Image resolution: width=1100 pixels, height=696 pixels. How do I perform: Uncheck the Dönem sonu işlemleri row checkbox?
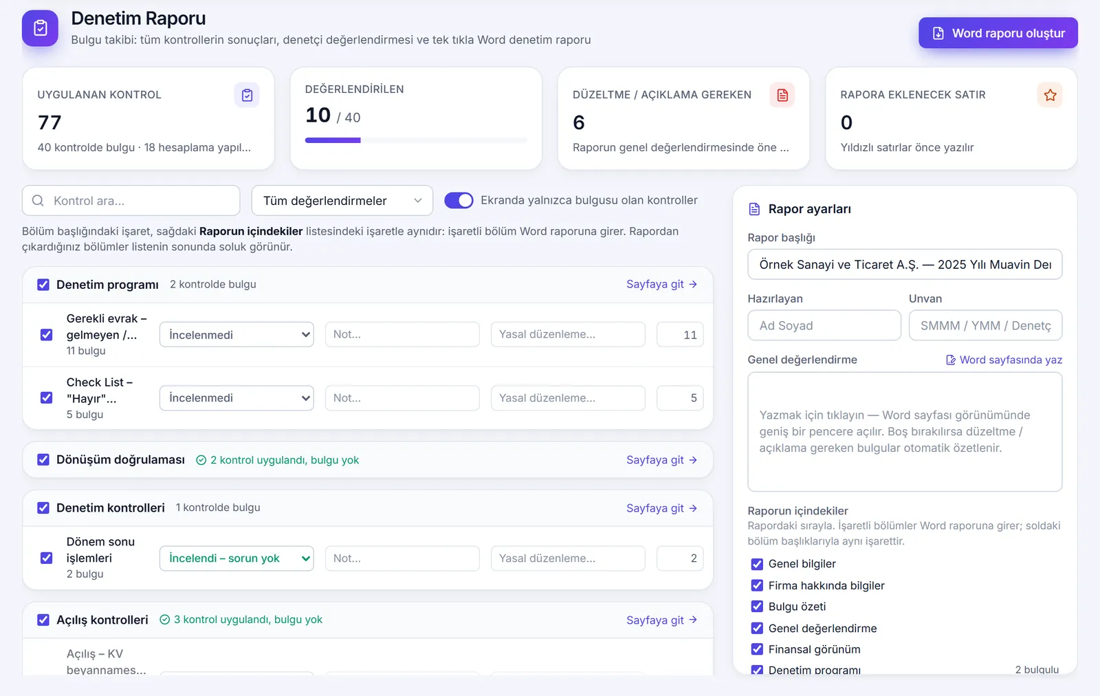tap(47, 558)
